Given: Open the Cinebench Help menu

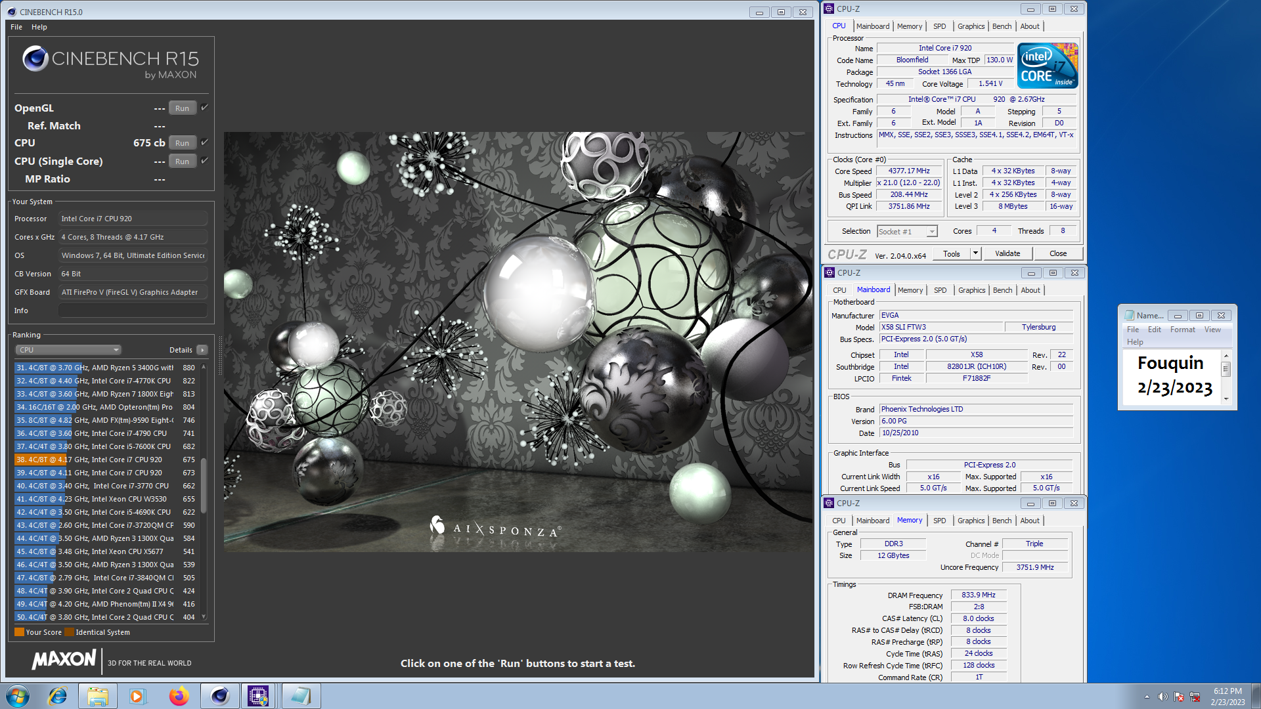Looking at the screenshot, I should [39, 27].
